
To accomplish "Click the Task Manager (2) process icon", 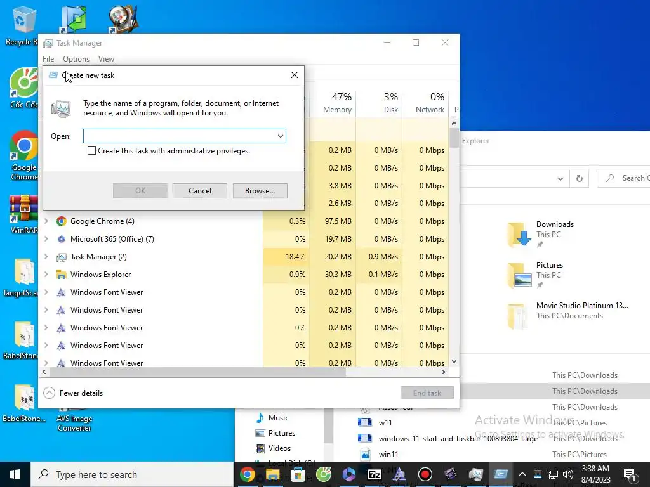I will [x=62, y=257].
